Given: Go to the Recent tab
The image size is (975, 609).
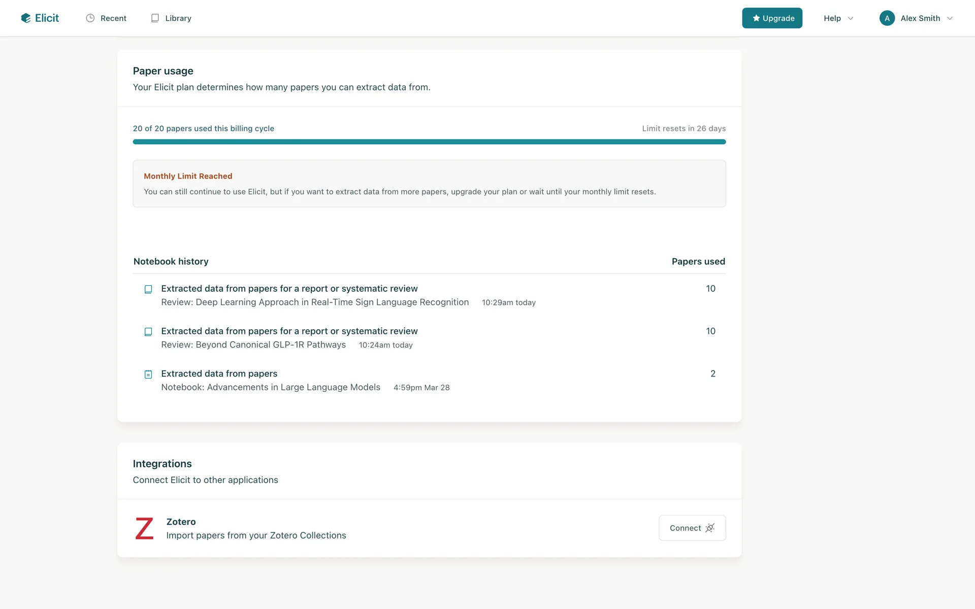Looking at the screenshot, I should (113, 18).
